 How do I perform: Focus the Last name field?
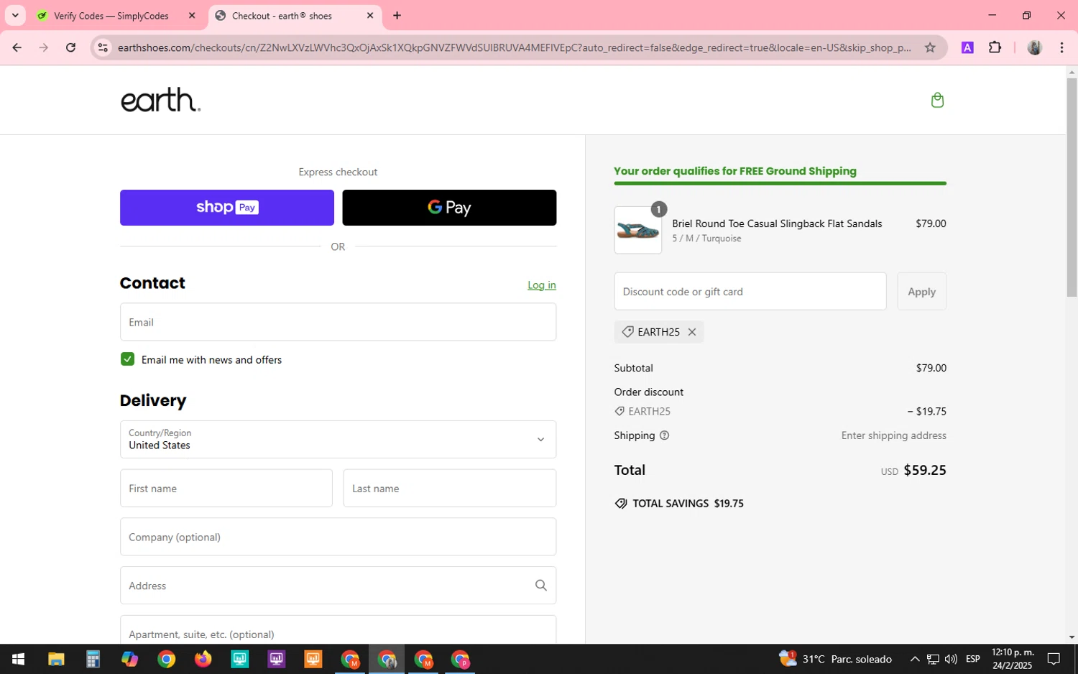pos(449,488)
